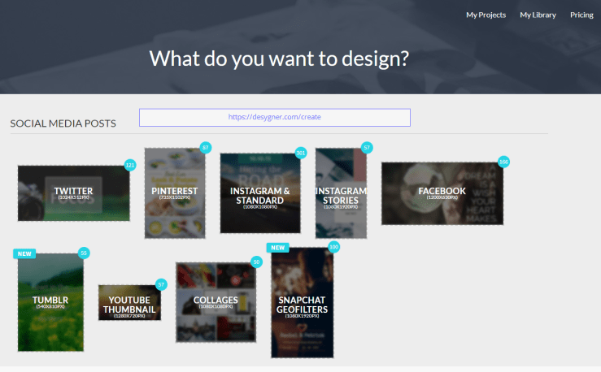Click the NEW badge on Snapchat Geofilters
The image size is (601, 372).
click(x=277, y=247)
